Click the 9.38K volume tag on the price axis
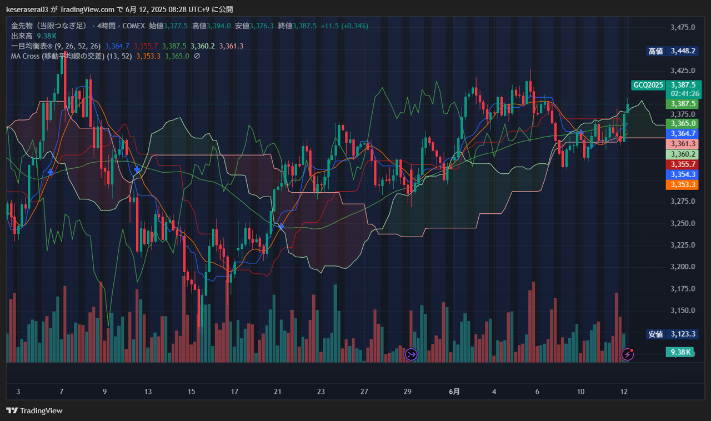The width and height of the screenshot is (711, 421). [680, 352]
